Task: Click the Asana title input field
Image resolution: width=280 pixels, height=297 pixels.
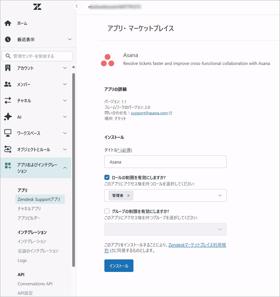Action: [x=165, y=162]
